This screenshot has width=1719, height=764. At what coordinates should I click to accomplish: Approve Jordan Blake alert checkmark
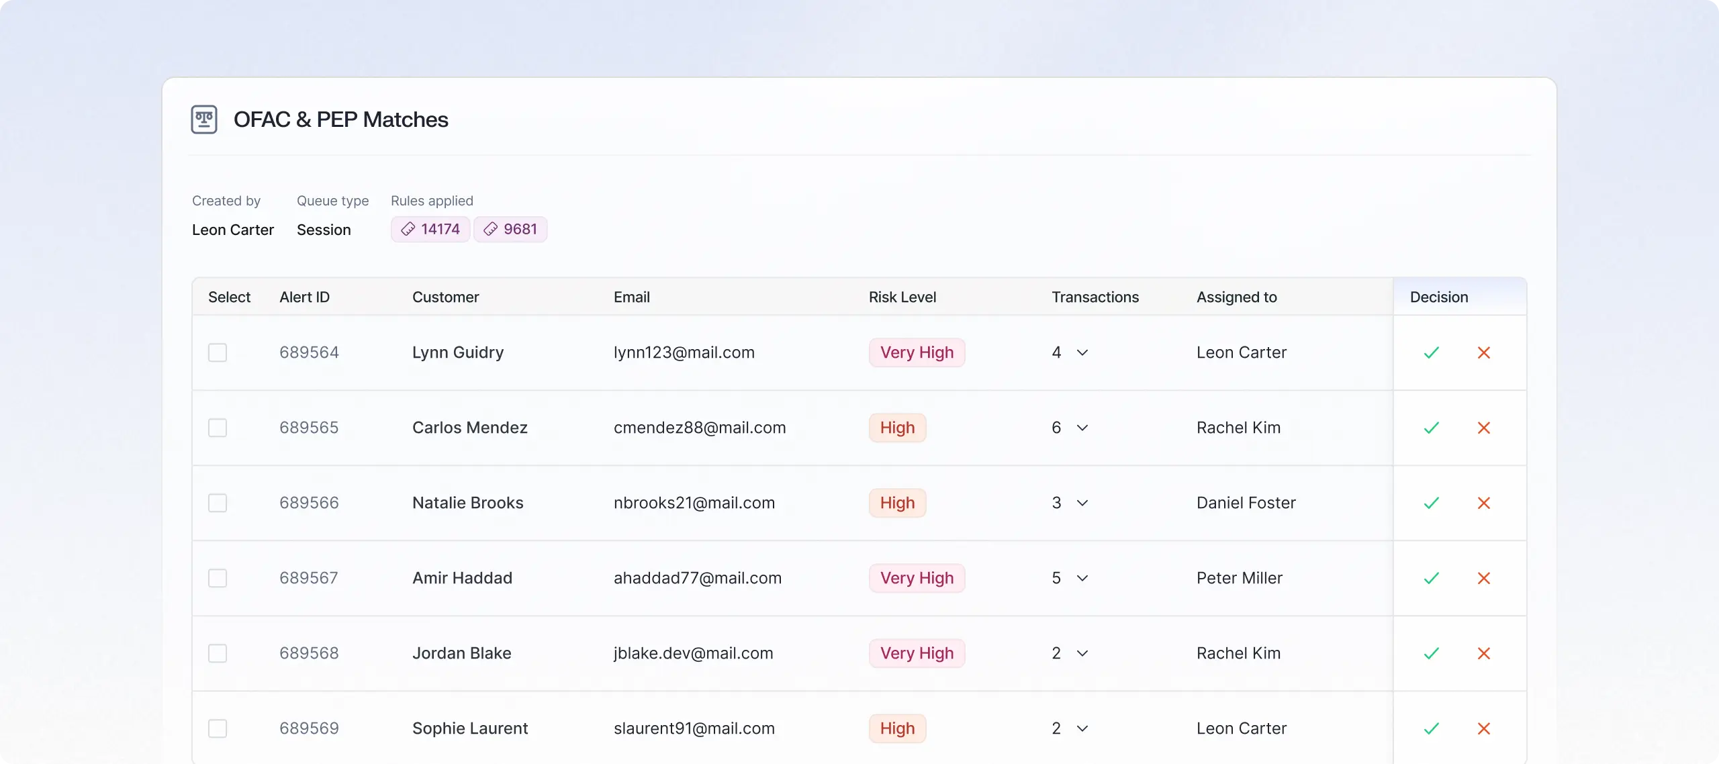[x=1431, y=653]
